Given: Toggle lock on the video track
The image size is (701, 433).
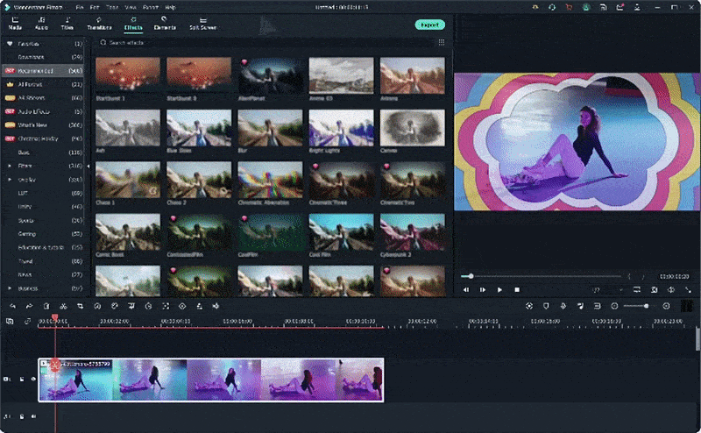Looking at the screenshot, I should point(21,380).
